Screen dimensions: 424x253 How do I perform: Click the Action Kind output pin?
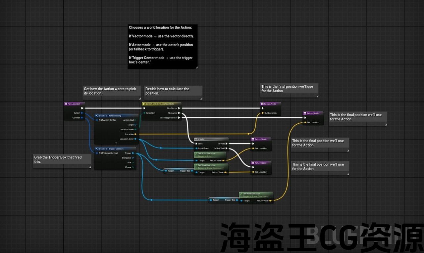point(135,120)
